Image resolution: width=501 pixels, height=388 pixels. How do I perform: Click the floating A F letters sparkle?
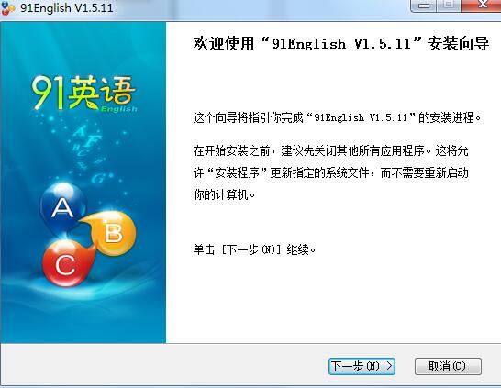click(87, 137)
